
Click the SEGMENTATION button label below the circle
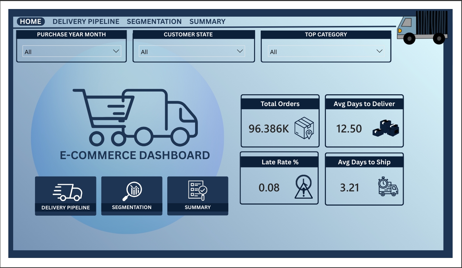132,207
